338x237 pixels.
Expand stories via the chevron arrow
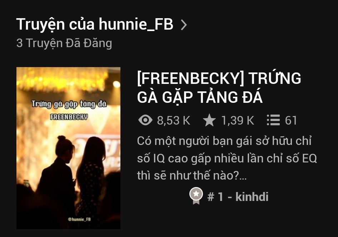[x=184, y=25]
